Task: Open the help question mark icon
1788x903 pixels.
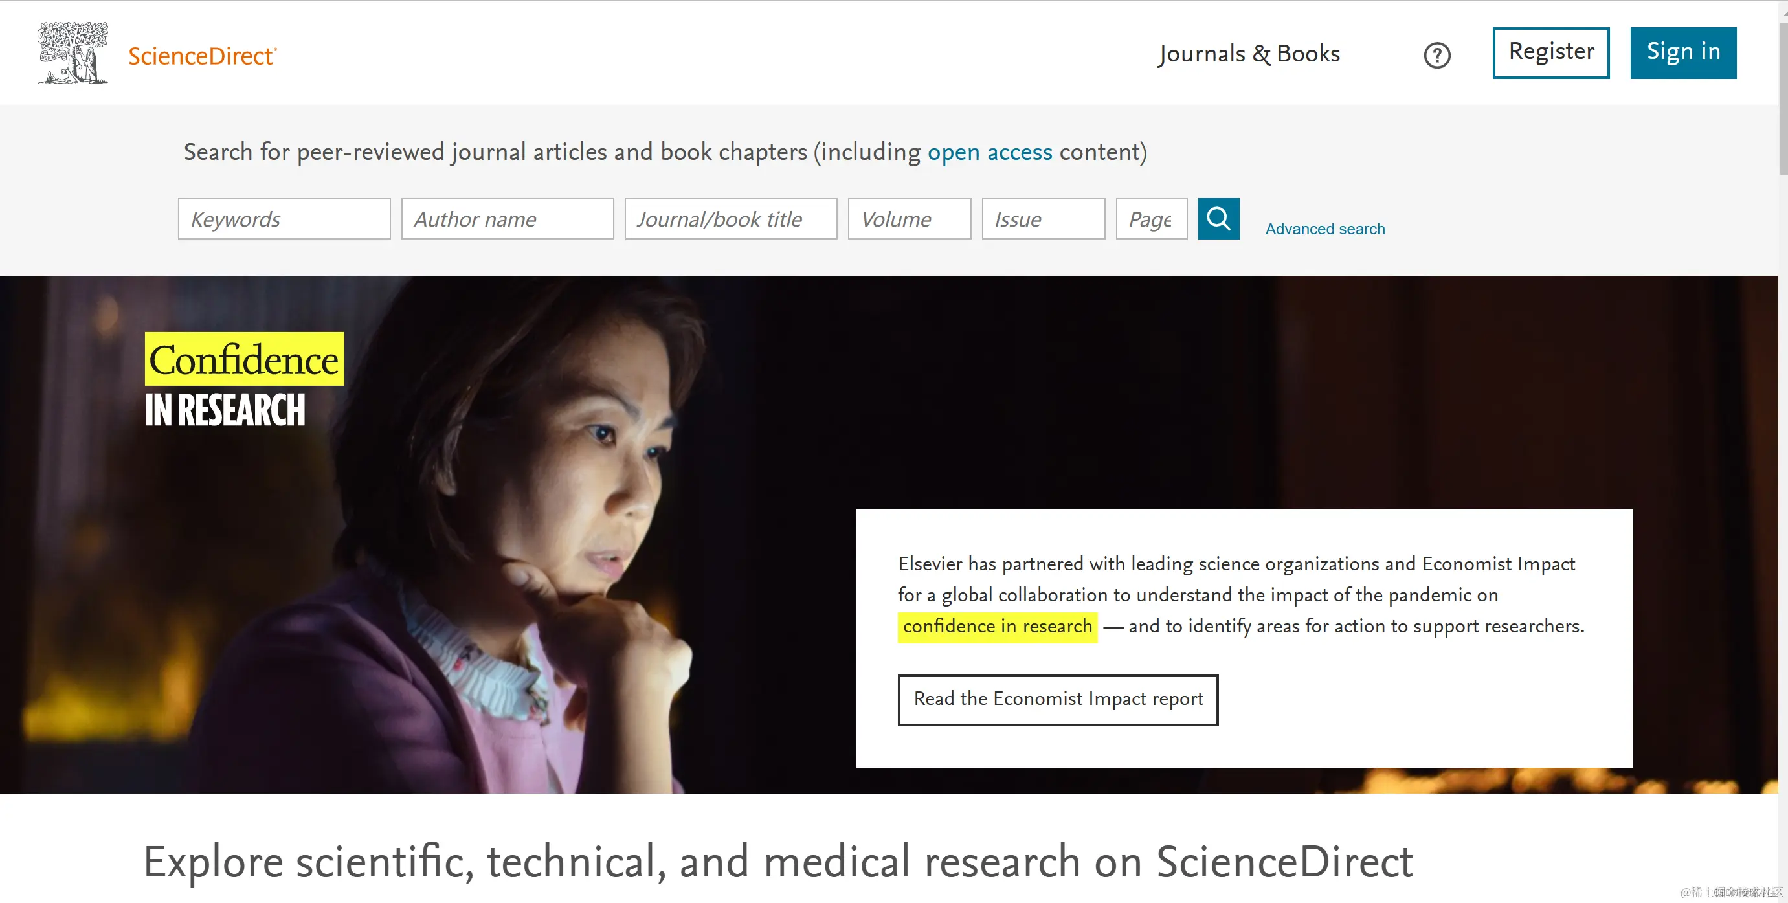Action: click(x=1436, y=56)
